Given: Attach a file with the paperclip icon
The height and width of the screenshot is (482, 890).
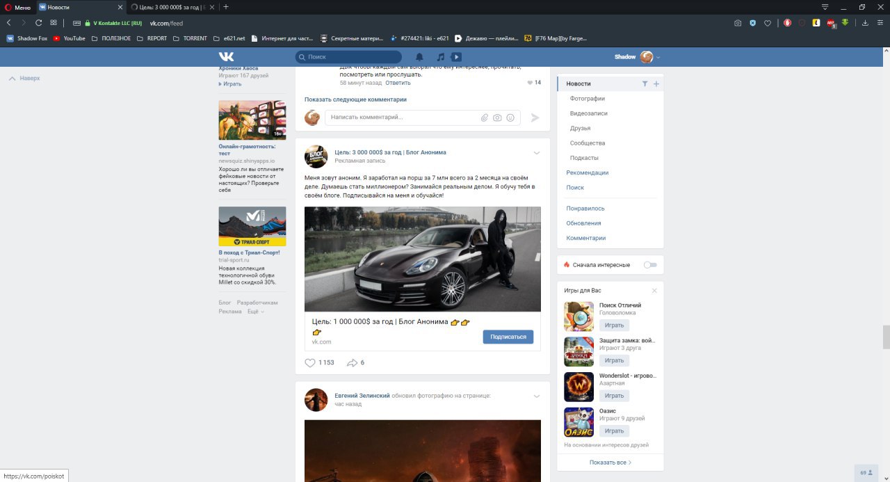Looking at the screenshot, I should [x=485, y=118].
